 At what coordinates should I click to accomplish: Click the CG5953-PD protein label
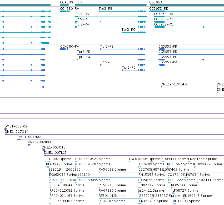[168, 52]
